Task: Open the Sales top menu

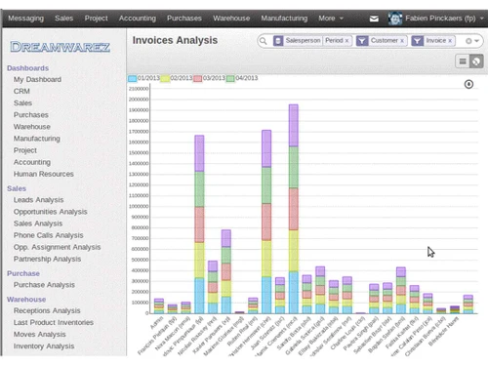Action: coord(63,19)
